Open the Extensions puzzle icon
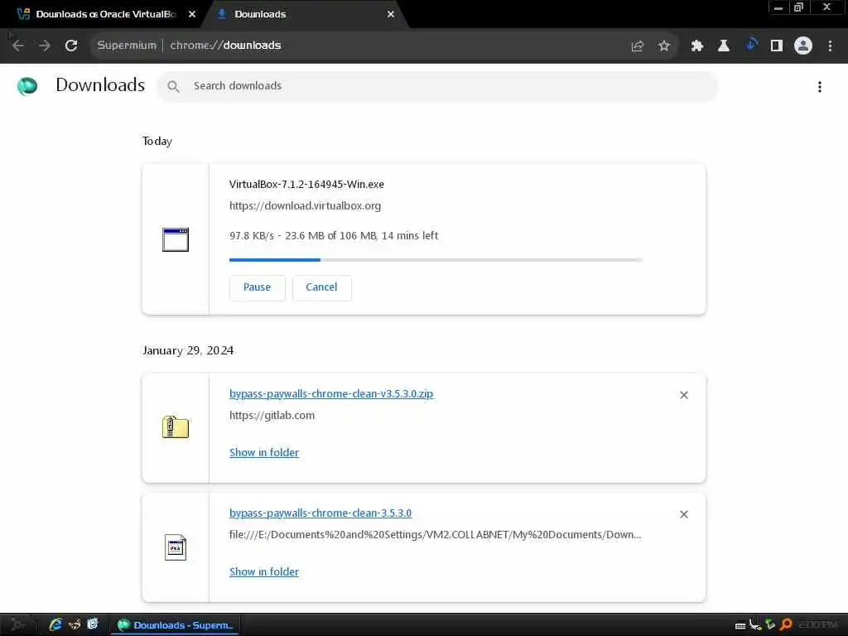The image size is (848, 636). (697, 46)
